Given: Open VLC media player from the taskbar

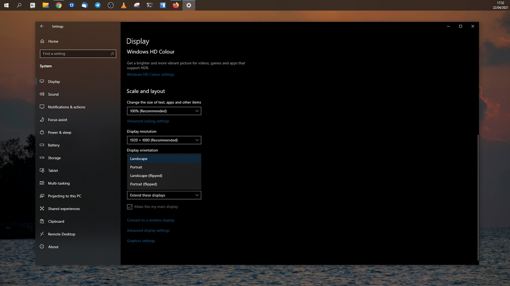Looking at the screenshot, I should (124, 6).
